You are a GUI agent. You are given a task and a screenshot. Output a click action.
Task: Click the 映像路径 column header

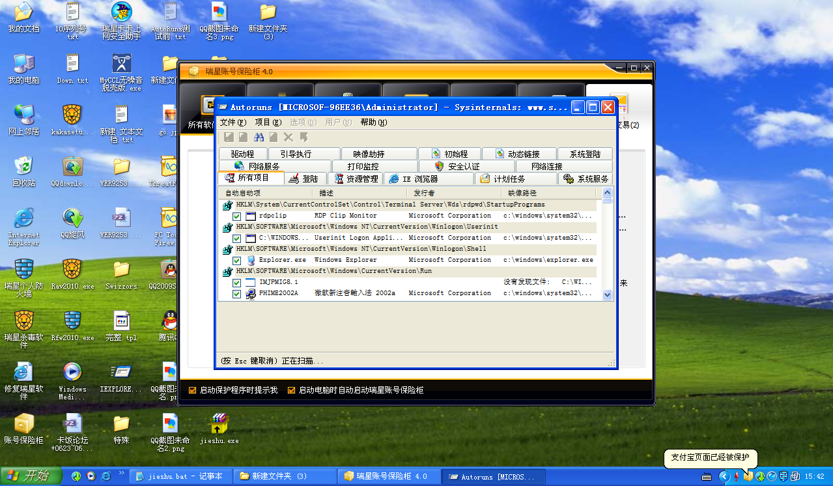coord(548,193)
